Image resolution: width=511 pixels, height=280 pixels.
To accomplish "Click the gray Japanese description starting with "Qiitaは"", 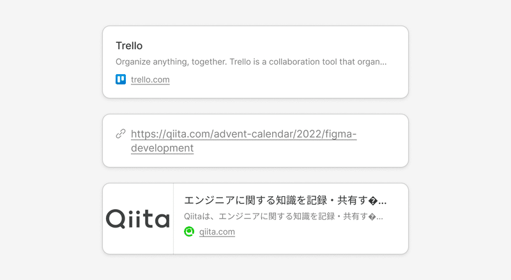I will pyautogui.click(x=284, y=216).
